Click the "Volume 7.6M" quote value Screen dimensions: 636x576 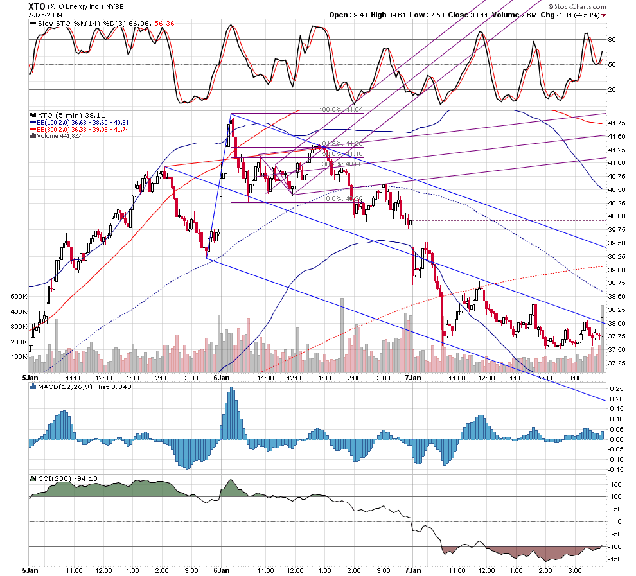pyautogui.click(x=515, y=15)
